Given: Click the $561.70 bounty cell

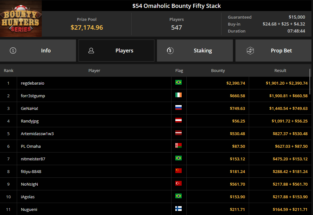Looking at the screenshot, I should 237,184.
